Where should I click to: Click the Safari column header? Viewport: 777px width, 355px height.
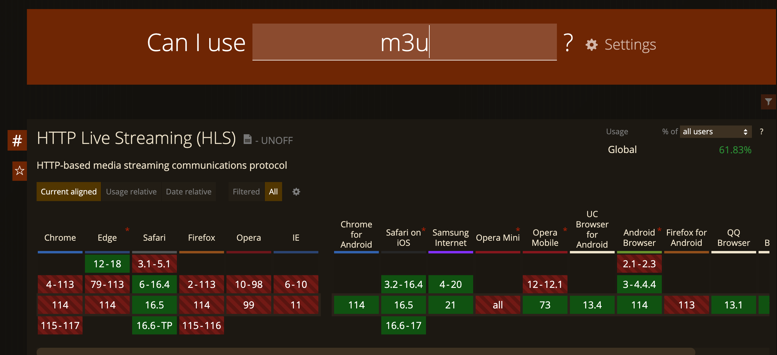tap(154, 238)
